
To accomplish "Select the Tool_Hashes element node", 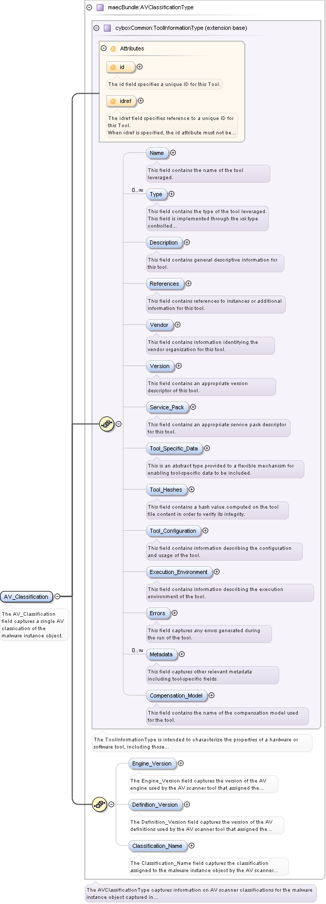I will point(166,490).
